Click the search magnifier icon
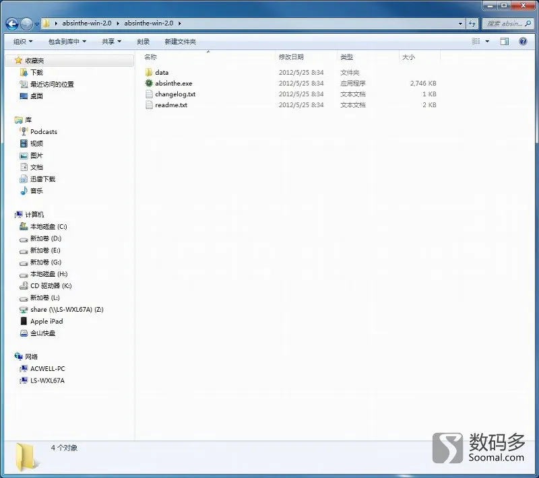The width and height of the screenshot is (539, 478). [x=528, y=24]
